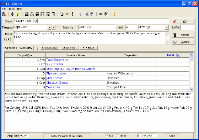Click the Notes text area
199x140 pixels.
[89, 38]
